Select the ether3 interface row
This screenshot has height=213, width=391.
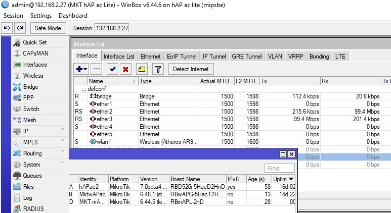[x=232, y=119]
